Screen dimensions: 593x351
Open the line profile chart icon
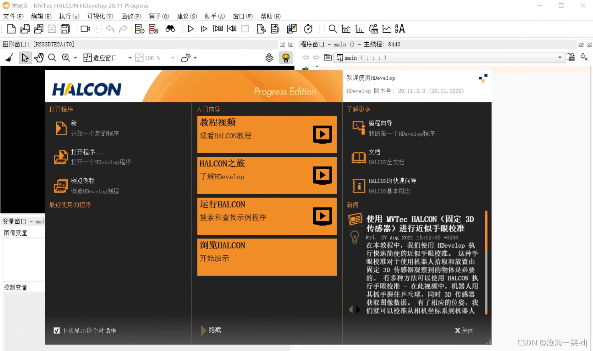387,29
